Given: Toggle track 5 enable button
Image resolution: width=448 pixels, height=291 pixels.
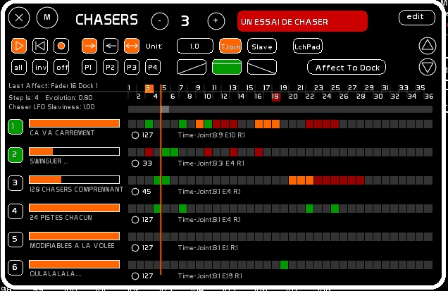Looking at the screenshot, I should click(x=15, y=240).
